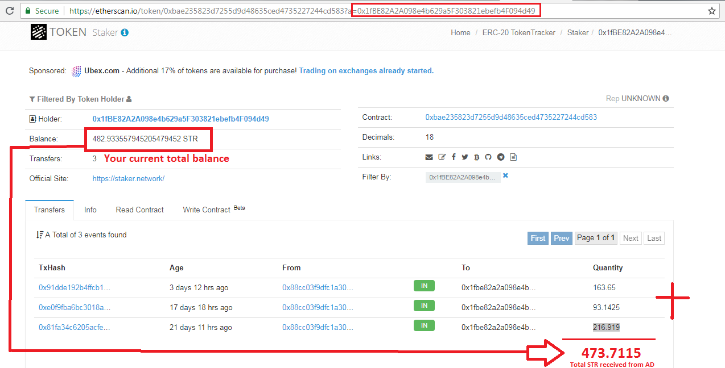The image size is (725, 368).
Task: Open the whitepaper document icon
Action: pos(513,157)
